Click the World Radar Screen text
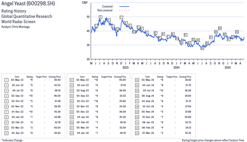This screenshot has height=142, width=247. click(x=18, y=22)
